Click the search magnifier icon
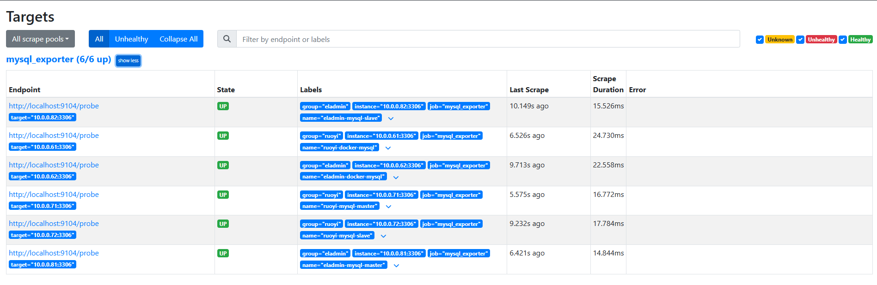 pyautogui.click(x=227, y=39)
